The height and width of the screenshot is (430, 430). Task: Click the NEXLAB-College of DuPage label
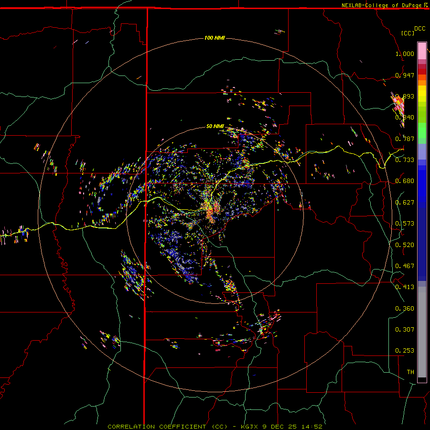(381, 5)
